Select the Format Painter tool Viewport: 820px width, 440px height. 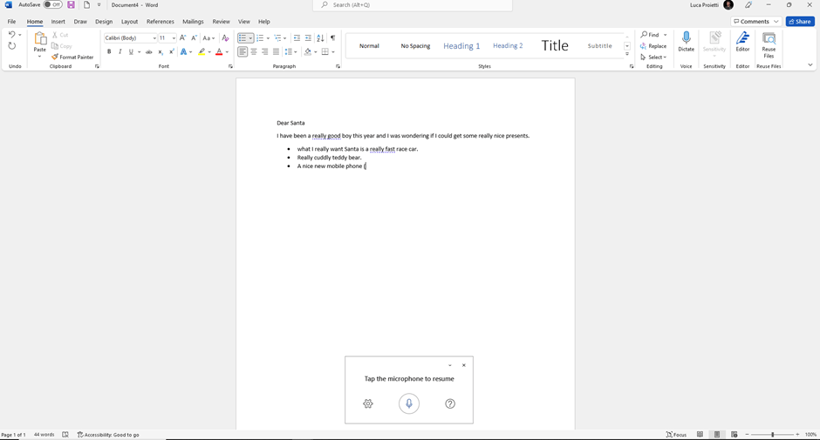click(72, 58)
